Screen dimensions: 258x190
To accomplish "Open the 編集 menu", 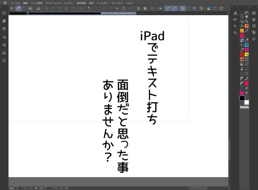I will pos(25,3).
